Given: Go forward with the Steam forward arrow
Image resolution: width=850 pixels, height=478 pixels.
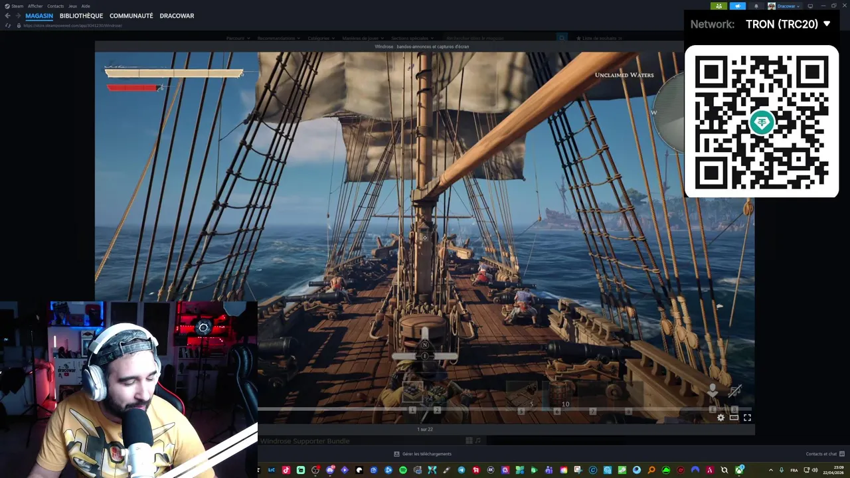Looking at the screenshot, I should (x=18, y=15).
